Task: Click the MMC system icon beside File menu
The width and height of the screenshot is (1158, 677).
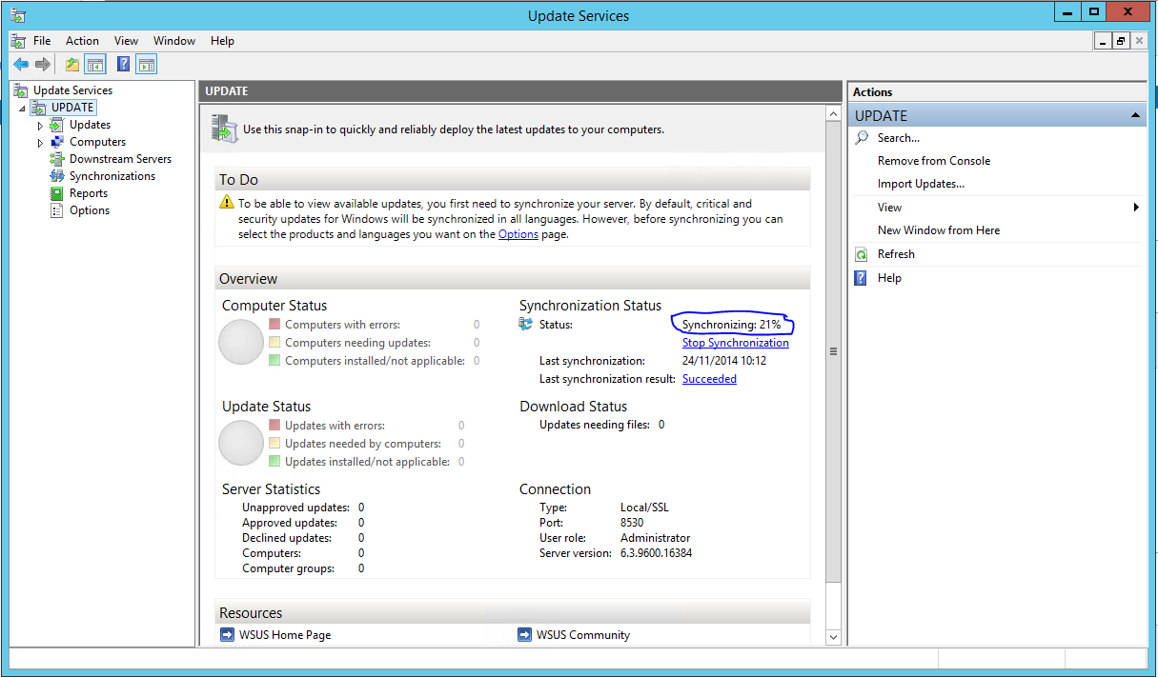Action: 18,41
